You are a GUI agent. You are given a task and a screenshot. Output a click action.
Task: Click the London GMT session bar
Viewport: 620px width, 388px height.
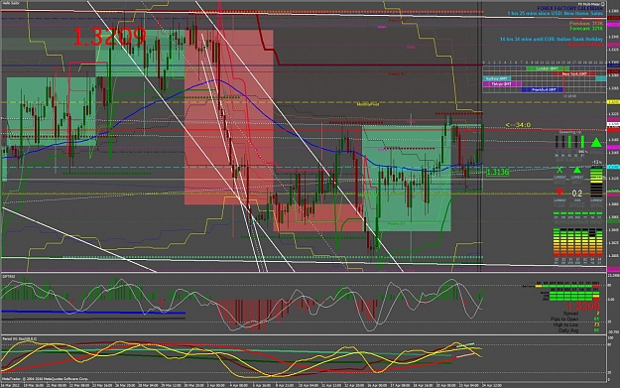tap(548, 68)
